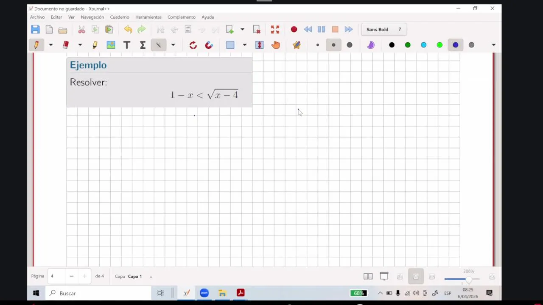Go to the first page
This screenshot has height=305, width=543.
pos(160,30)
